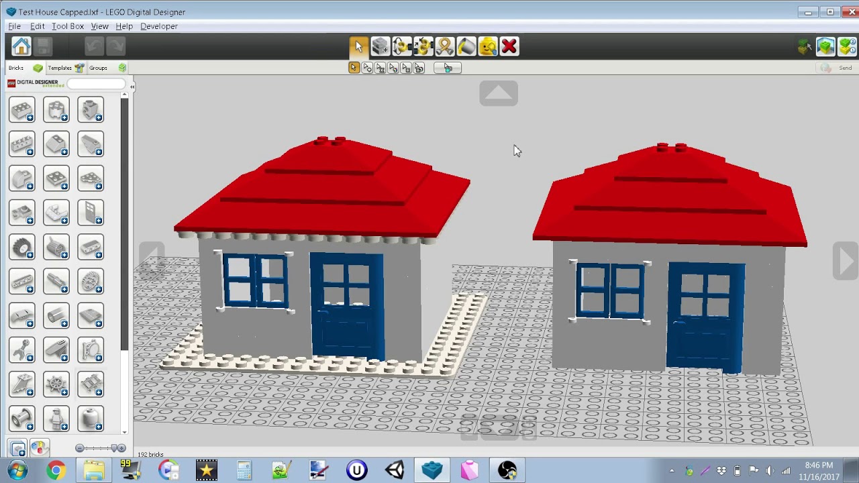Open the Tool Box menu
This screenshot has width=859, height=483.
point(67,26)
